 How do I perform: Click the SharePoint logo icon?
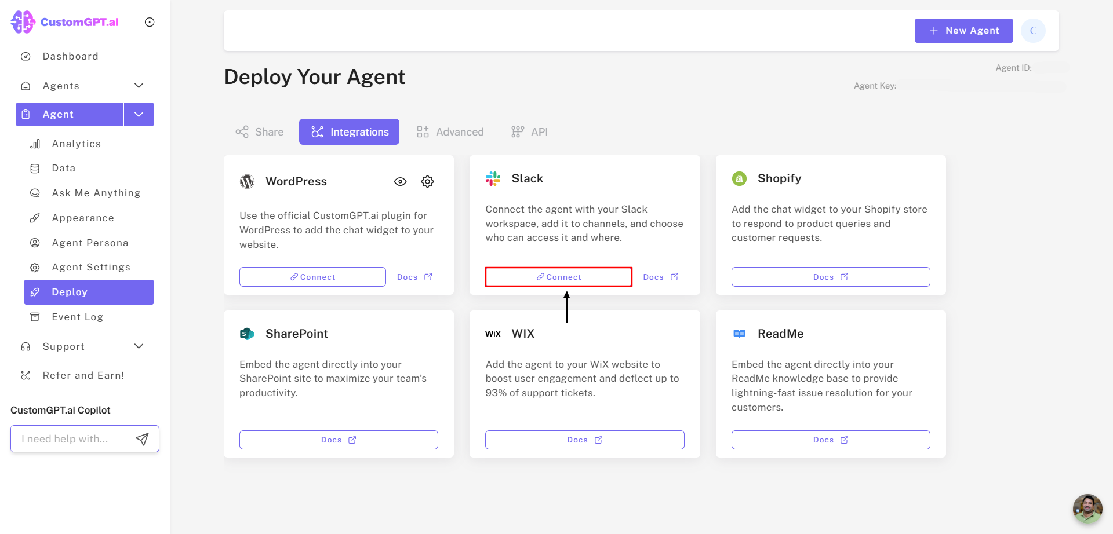[x=248, y=334]
